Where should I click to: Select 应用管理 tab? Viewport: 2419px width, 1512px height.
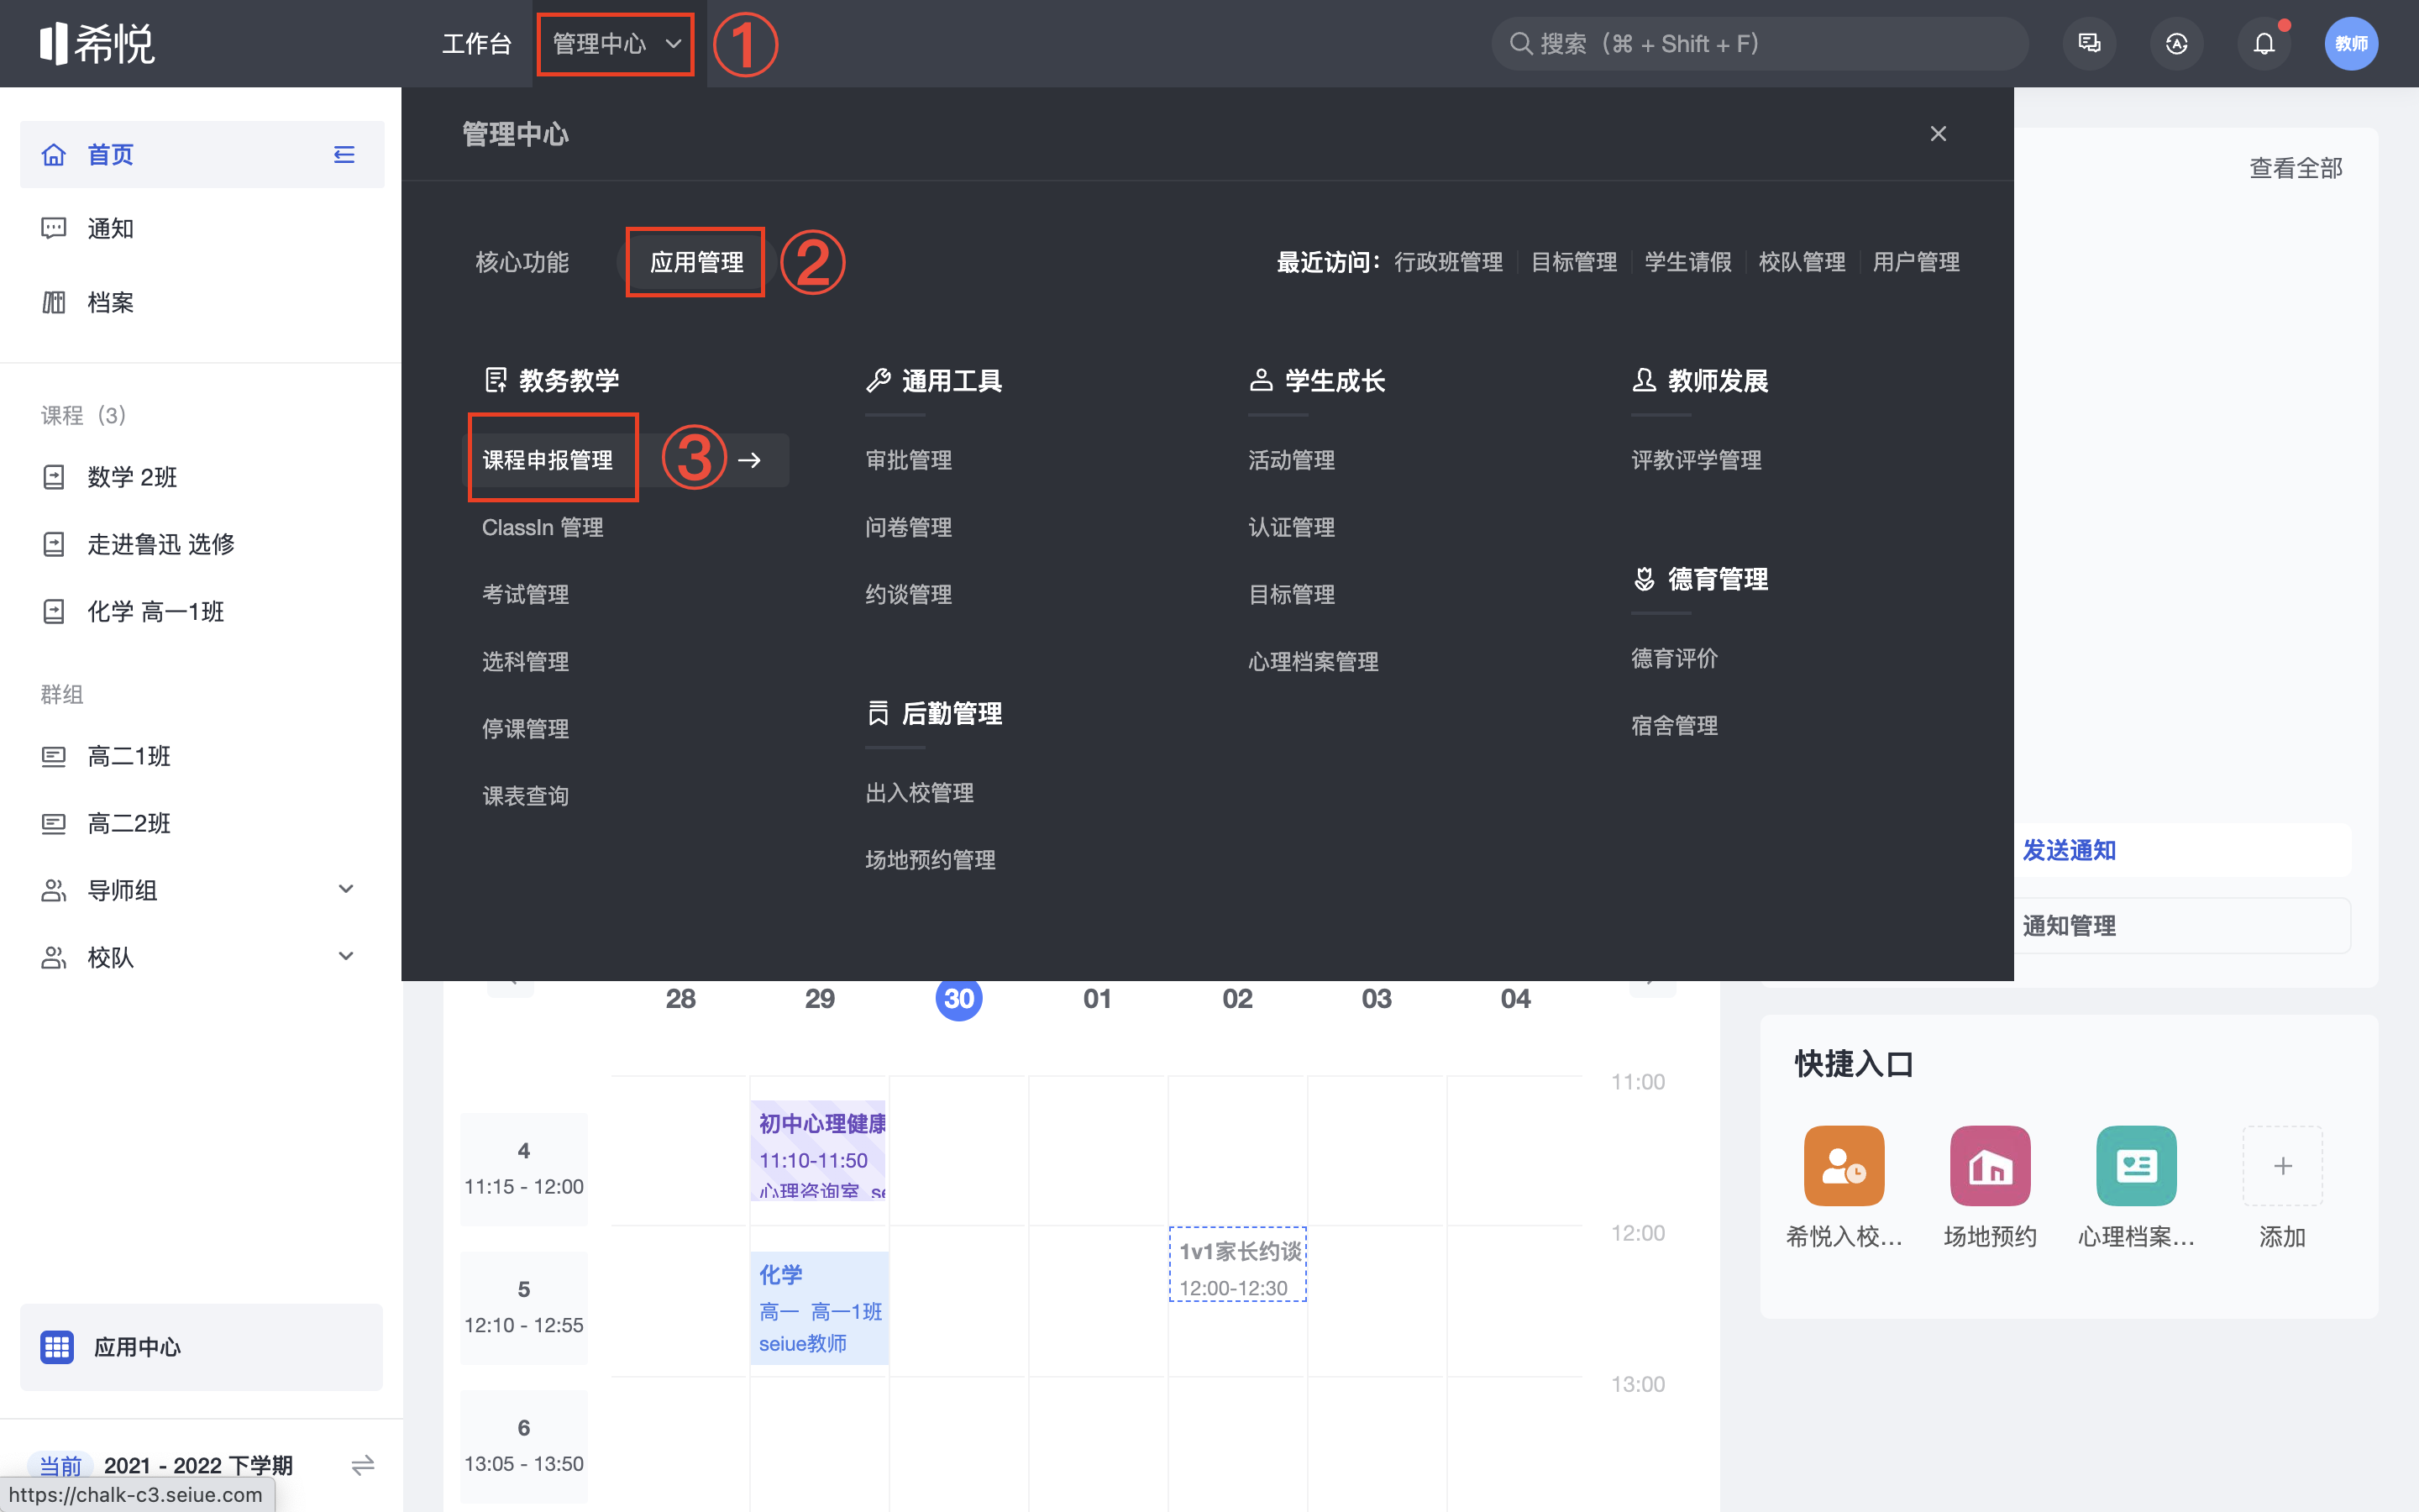point(696,262)
